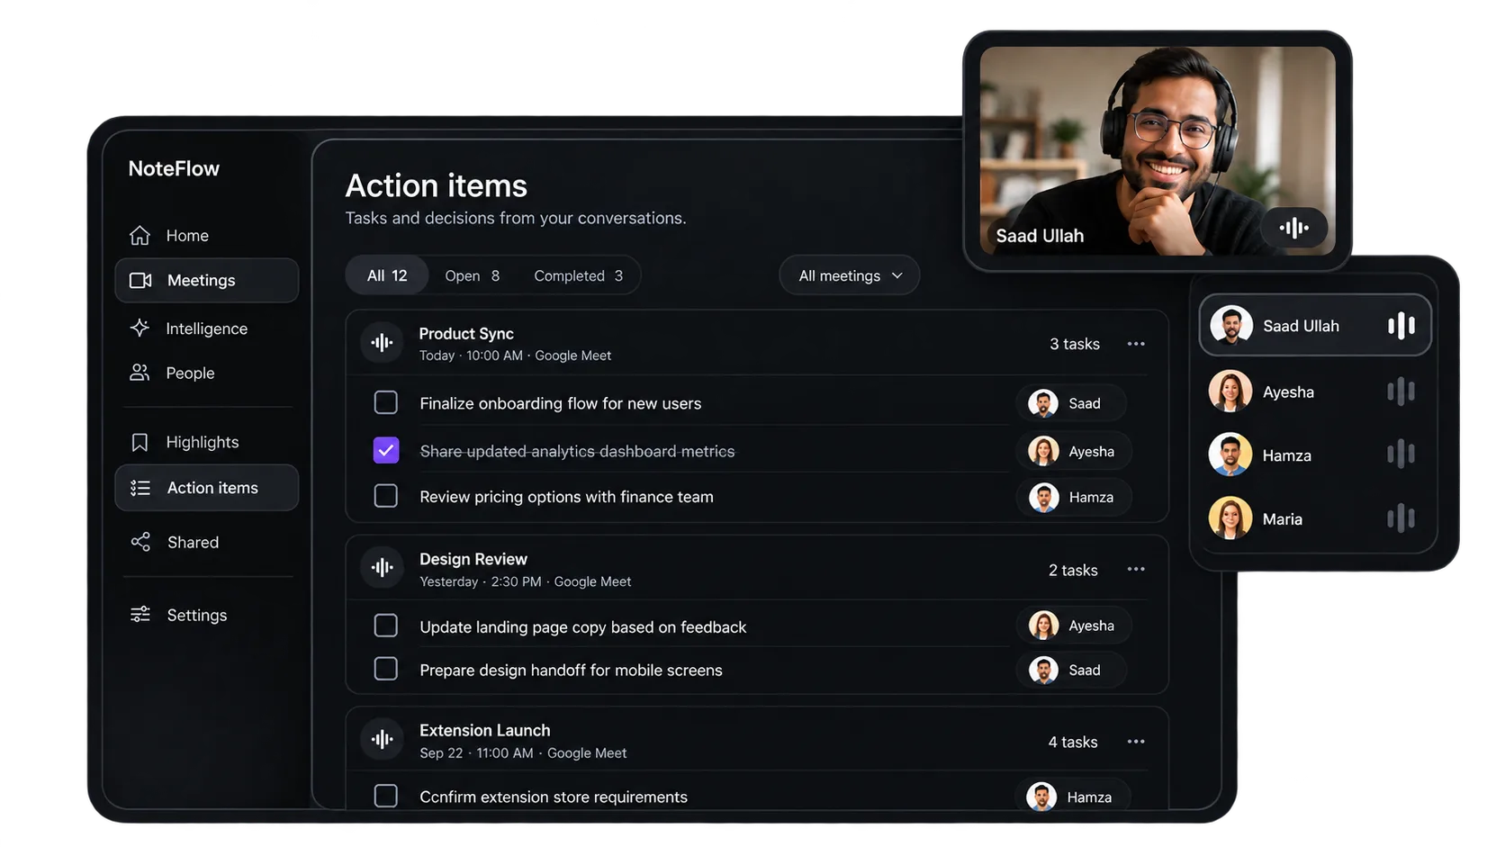Open the People section icon
1505x847 pixels.
[140, 373]
